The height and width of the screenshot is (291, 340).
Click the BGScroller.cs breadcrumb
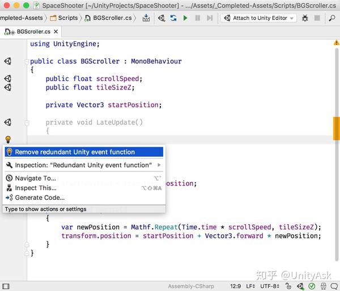click(108, 18)
